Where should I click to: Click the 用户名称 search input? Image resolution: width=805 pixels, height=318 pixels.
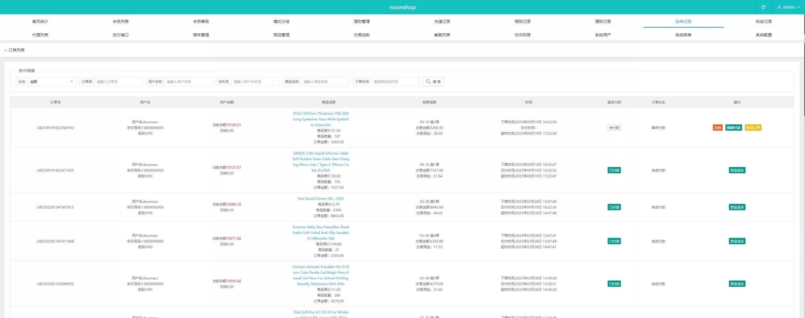(189, 81)
